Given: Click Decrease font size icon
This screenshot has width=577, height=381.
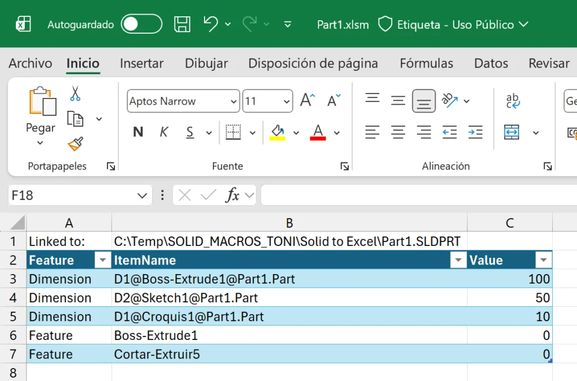Looking at the screenshot, I should pos(334,100).
